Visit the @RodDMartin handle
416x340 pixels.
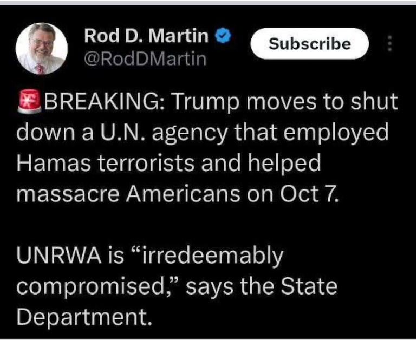tap(145, 59)
